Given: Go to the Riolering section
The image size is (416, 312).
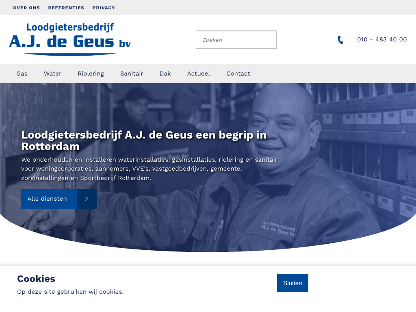Looking at the screenshot, I should click(x=91, y=74).
